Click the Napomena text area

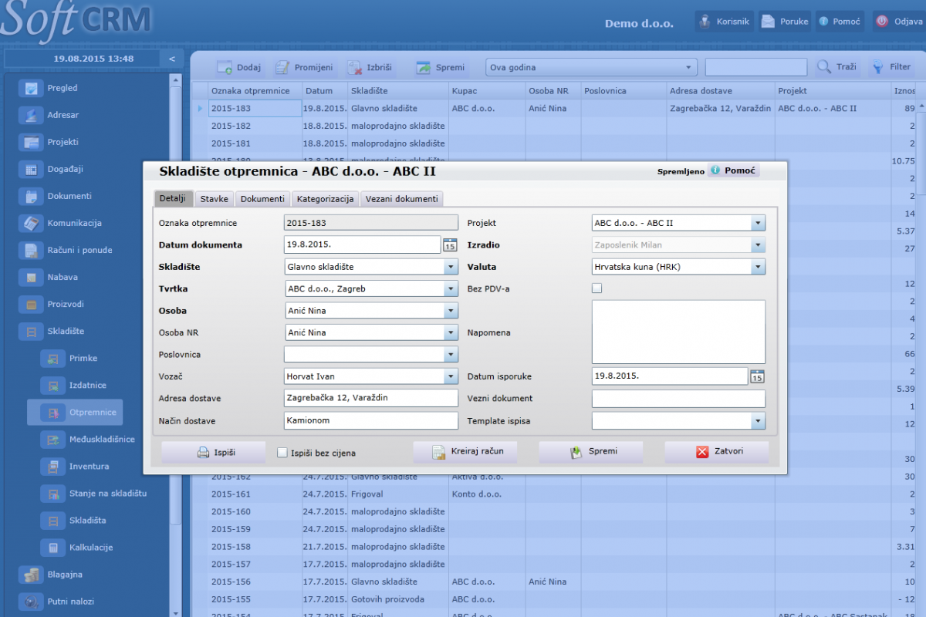pyautogui.click(x=679, y=332)
